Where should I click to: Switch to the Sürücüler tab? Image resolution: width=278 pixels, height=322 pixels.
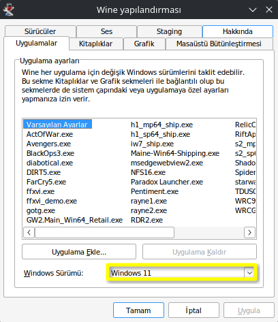tap(40, 31)
